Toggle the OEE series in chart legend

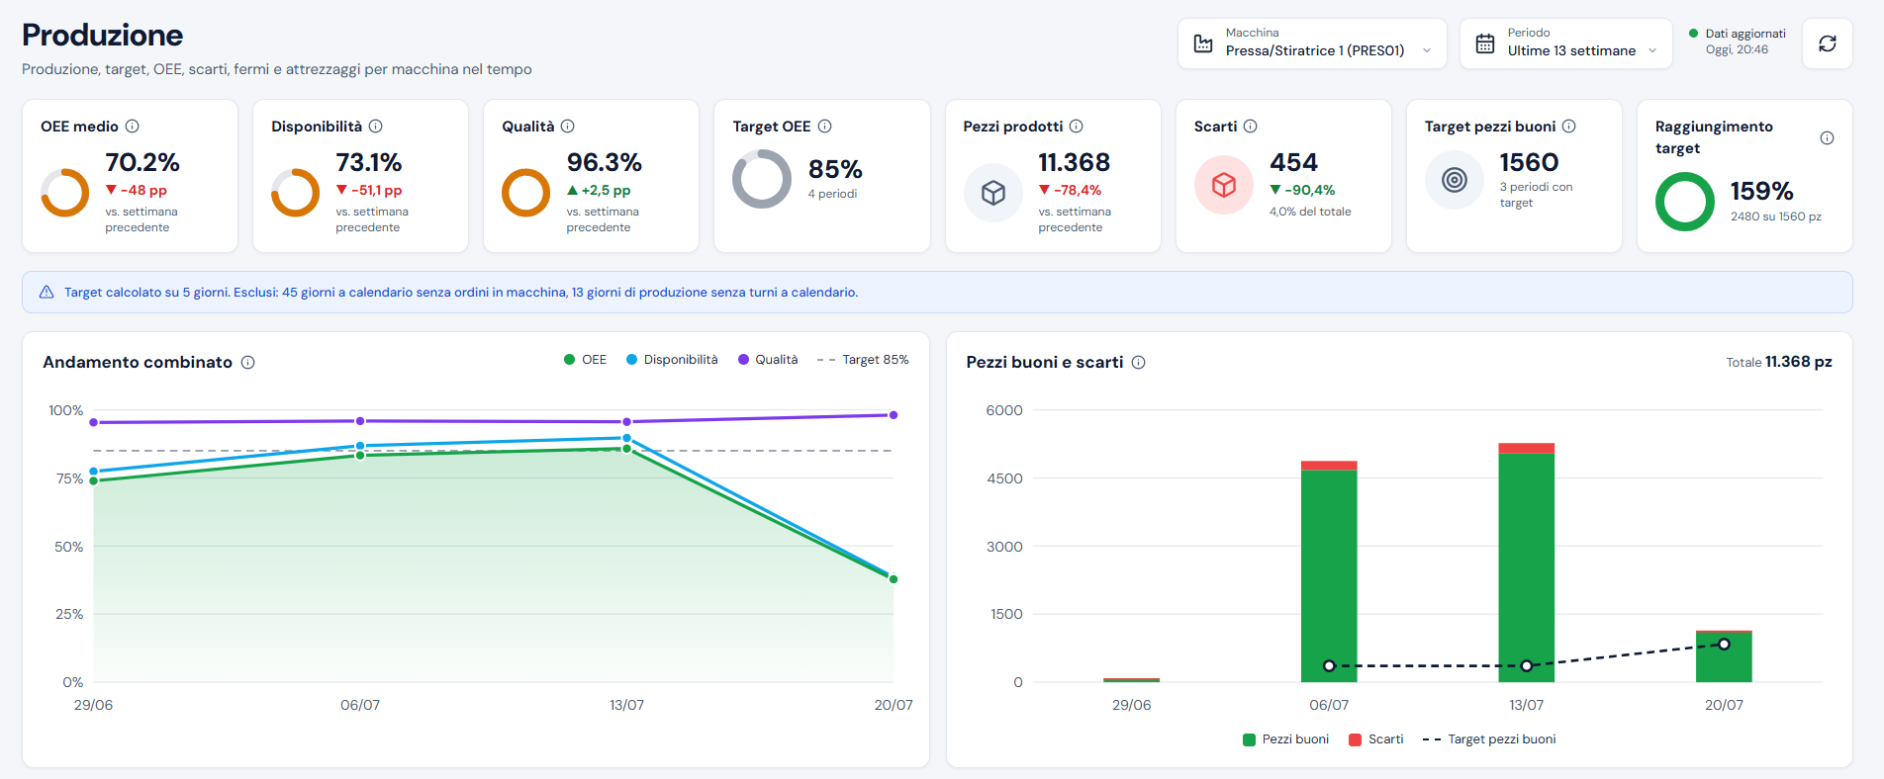(x=585, y=360)
